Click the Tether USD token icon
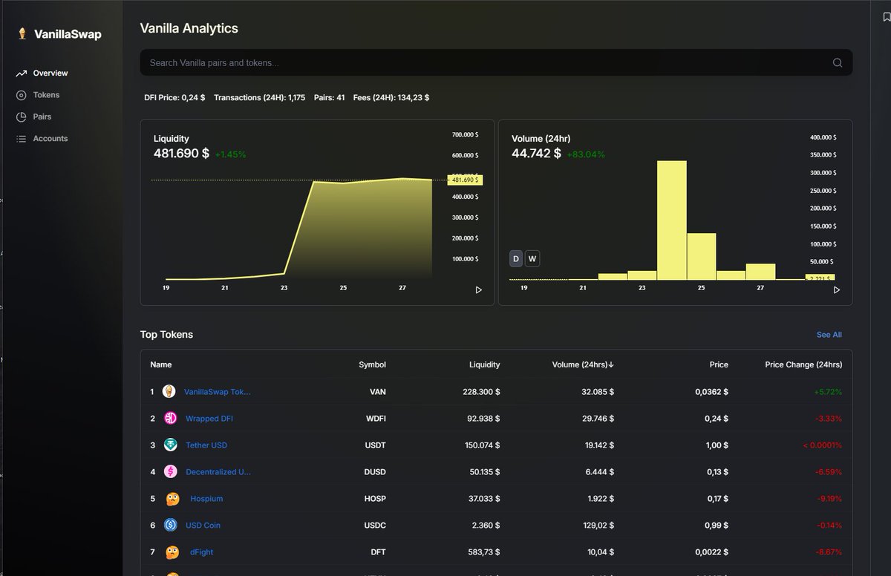The height and width of the screenshot is (576, 891). pyautogui.click(x=171, y=445)
